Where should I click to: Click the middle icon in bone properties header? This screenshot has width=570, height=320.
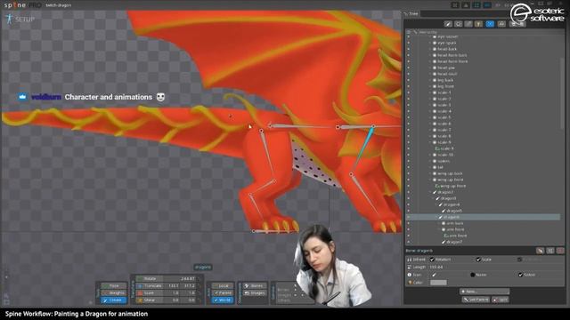click(550, 251)
